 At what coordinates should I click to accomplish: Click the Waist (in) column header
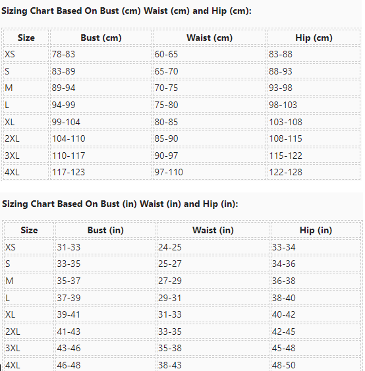tap(213, 230)
